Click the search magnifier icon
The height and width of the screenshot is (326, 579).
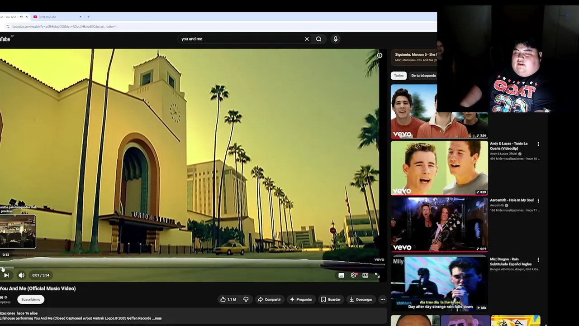pos(318,39)
